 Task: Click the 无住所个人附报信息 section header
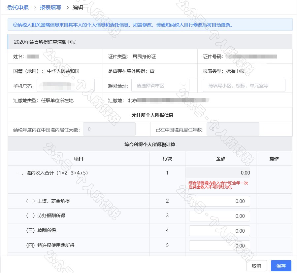(150, 115)
